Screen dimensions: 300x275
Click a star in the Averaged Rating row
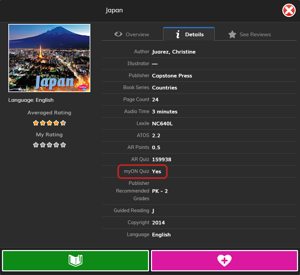[49, 123]
